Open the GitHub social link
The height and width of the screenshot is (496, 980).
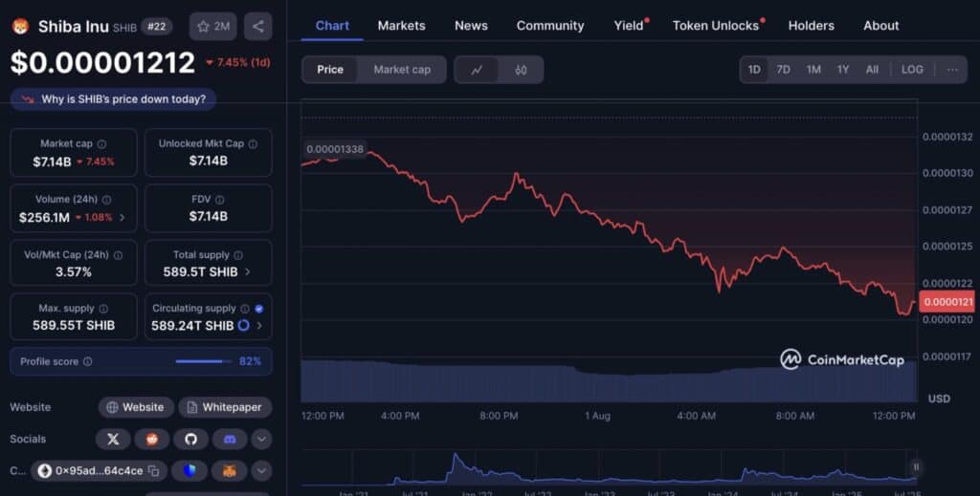click(x=190, y=440)
